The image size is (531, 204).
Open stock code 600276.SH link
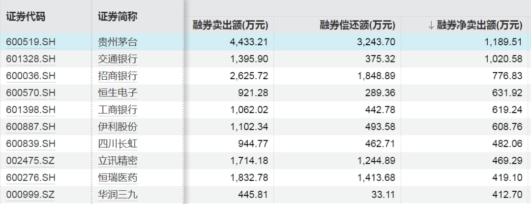pyautogui.click(x=30, y=177)
